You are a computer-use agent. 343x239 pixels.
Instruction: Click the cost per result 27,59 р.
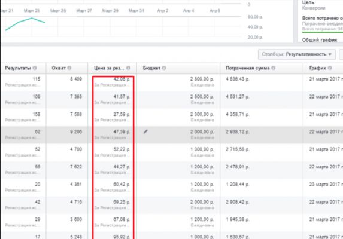[122, 114]
